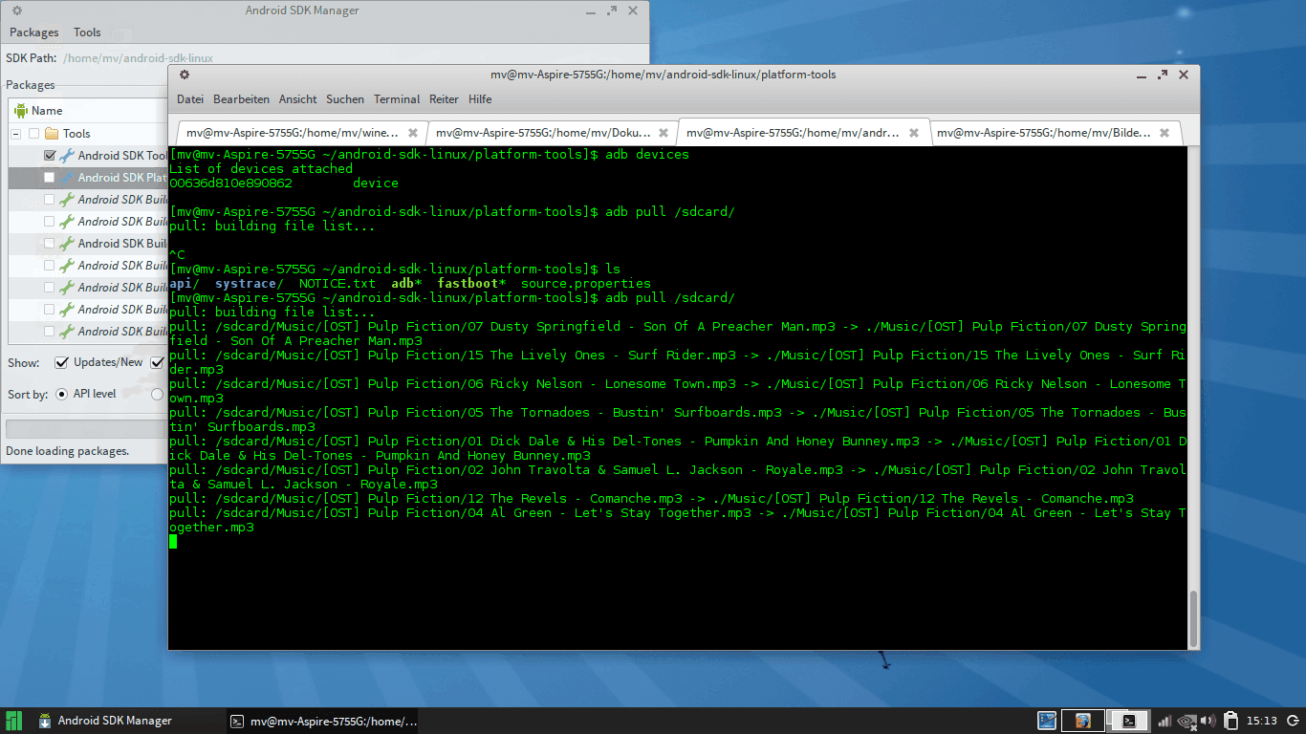Select the API level sort radio button
Image resolution: width=1306 pixels, height=734 pixels.
pyautogui.click(x=62, y=394)
